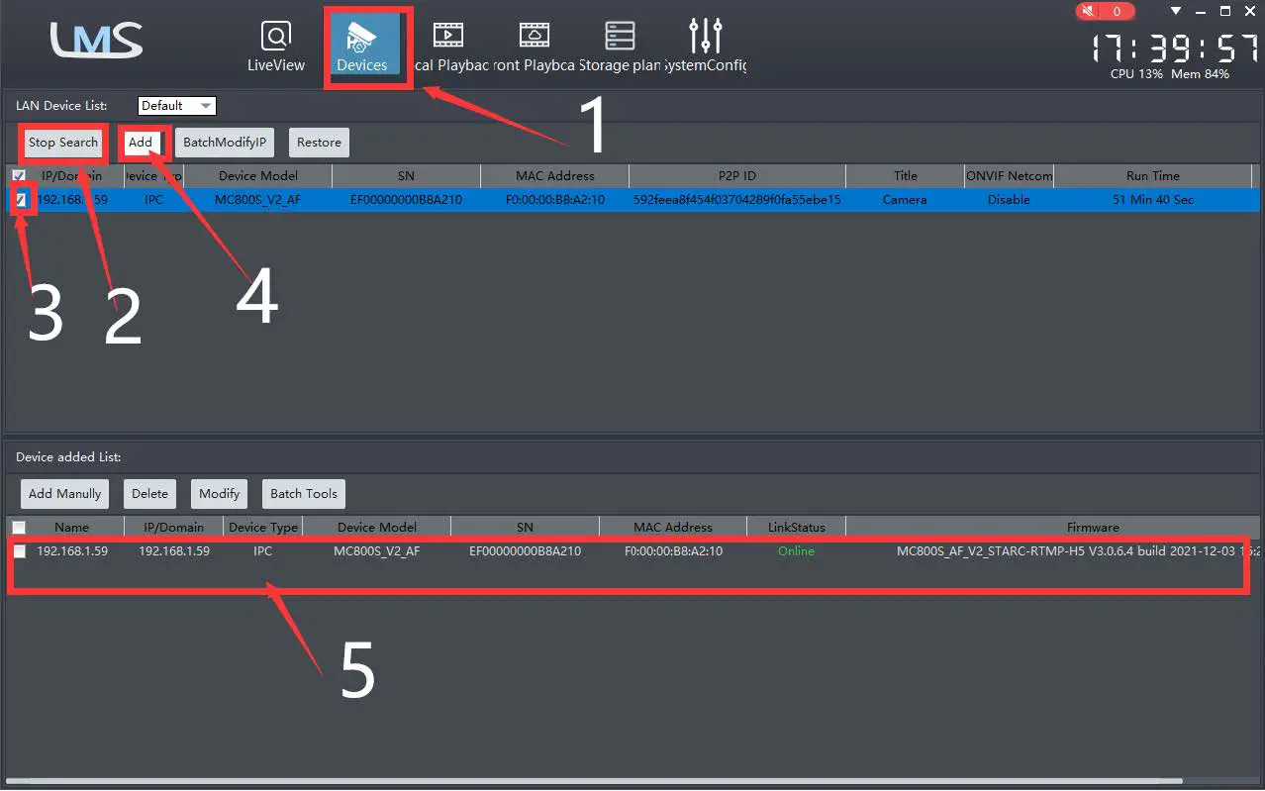The image size is (1265, 791).
Task: Click the Delete button
Action: pyautogui.click(x=149, y=493)
